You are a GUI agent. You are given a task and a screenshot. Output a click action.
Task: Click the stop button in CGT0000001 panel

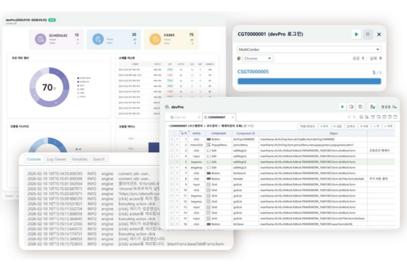point(368,34)
